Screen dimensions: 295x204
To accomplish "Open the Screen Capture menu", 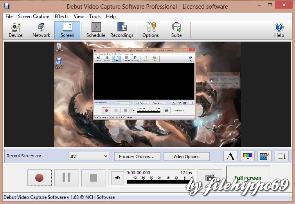I will (34, 16).
